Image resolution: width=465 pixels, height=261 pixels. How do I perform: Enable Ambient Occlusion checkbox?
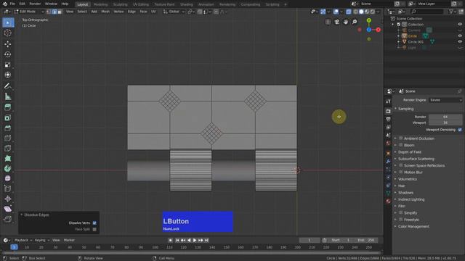(401, 138)
